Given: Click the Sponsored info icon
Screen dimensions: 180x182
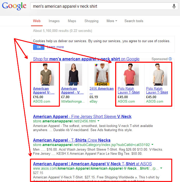Looking at the screenshot, I should (170, 59).
